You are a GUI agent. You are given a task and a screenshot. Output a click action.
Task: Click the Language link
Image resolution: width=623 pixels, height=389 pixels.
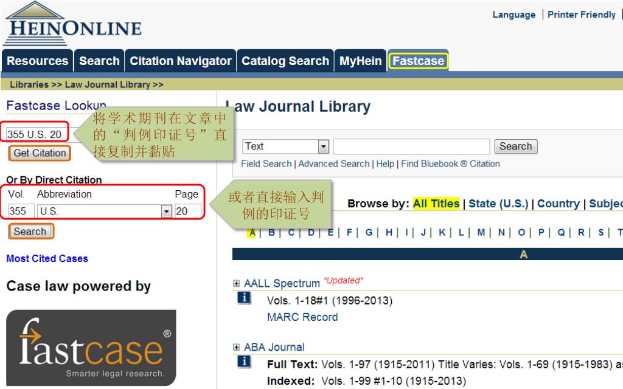pos(513,15)
